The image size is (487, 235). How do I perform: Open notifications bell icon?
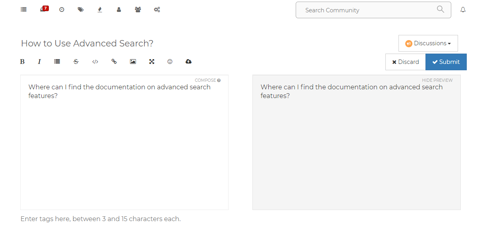click(x=463, y=10)
